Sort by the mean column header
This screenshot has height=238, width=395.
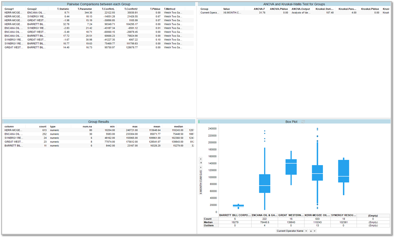157,126
